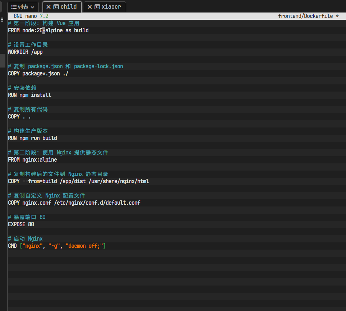Click the GNU nano 7.2 title text
Image resolution: width=346 pixels, height=311 pixels.
31,16
